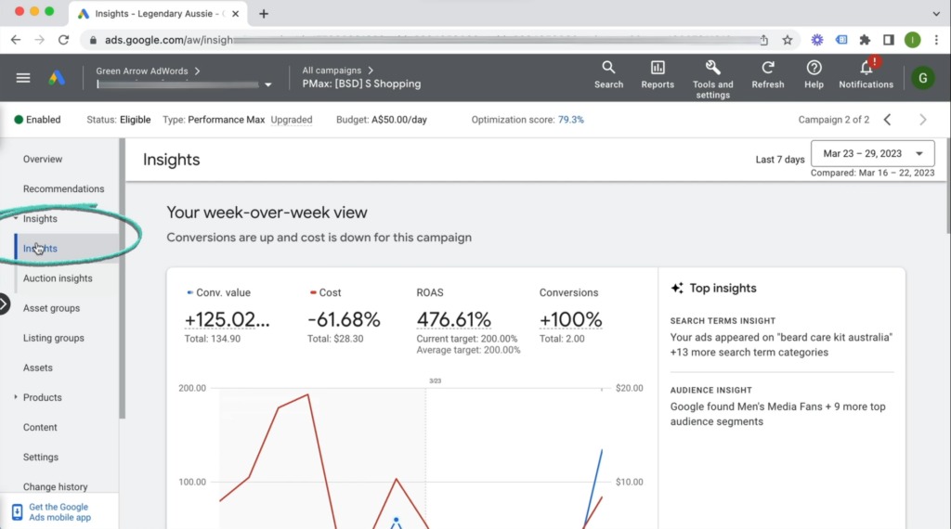Go back in browser
951x529 pixels.
coord(16,40)
